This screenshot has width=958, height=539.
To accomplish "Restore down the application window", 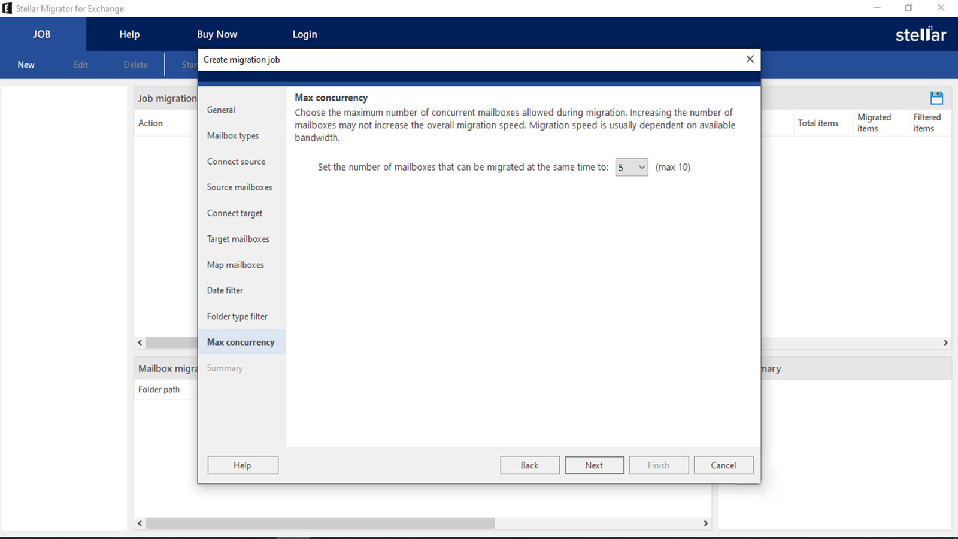I will (x=909, y=8).
